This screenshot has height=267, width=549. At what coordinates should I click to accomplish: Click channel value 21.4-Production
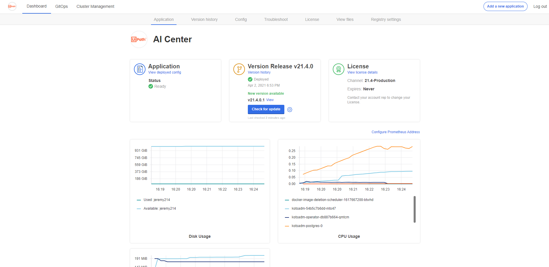coord(380,81)
